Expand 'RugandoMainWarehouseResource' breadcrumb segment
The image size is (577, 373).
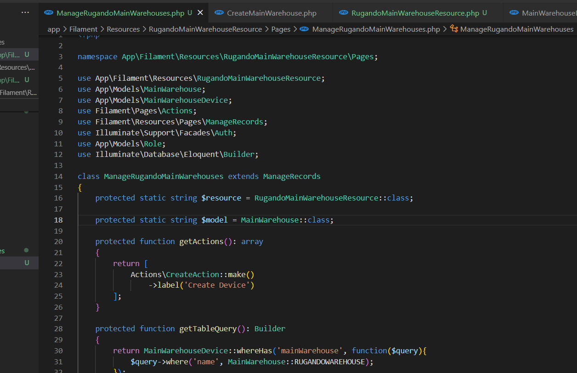tap(205, 29)
